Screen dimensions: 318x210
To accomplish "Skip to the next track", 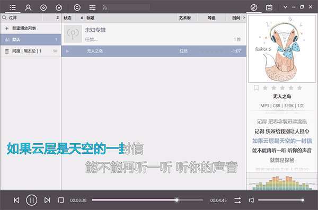I will point(47,200).
